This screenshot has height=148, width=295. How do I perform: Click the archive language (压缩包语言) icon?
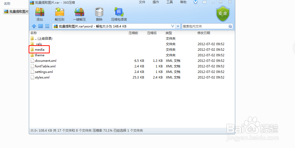[119, 12]
